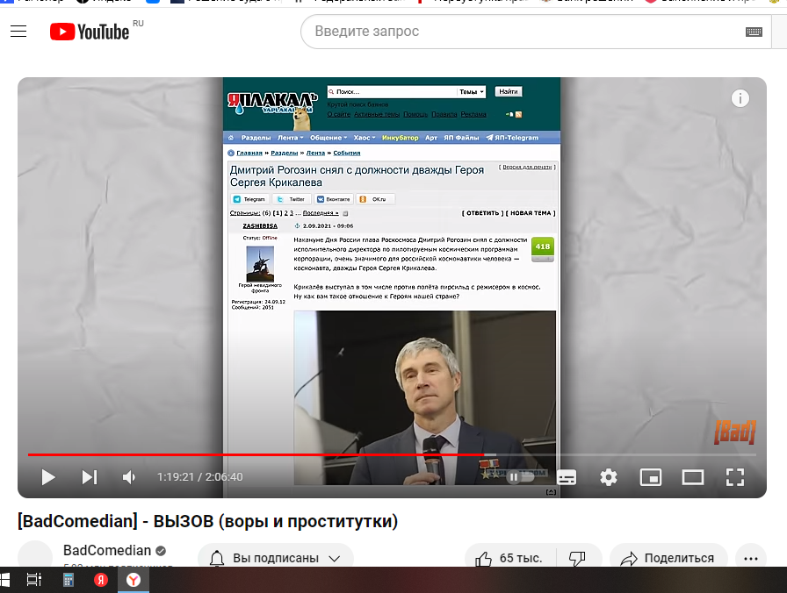Skip to the next video
This screenshot has width=787, height=593.
(x=90, y=477)
